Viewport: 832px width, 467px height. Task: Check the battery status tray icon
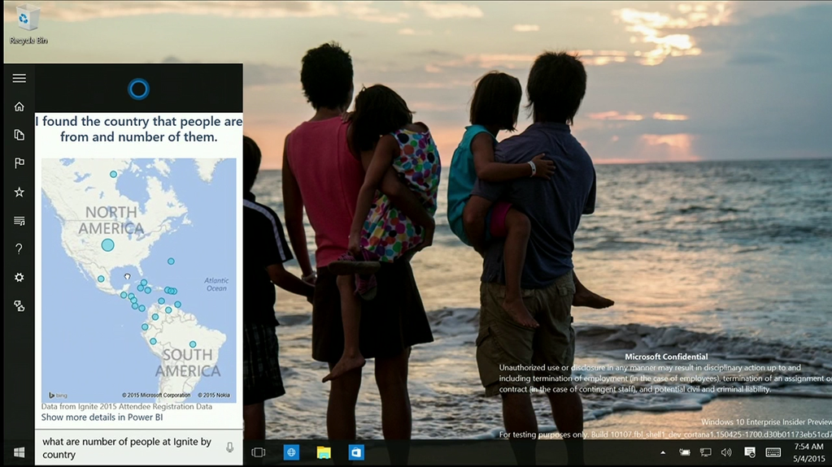[685, 452]
